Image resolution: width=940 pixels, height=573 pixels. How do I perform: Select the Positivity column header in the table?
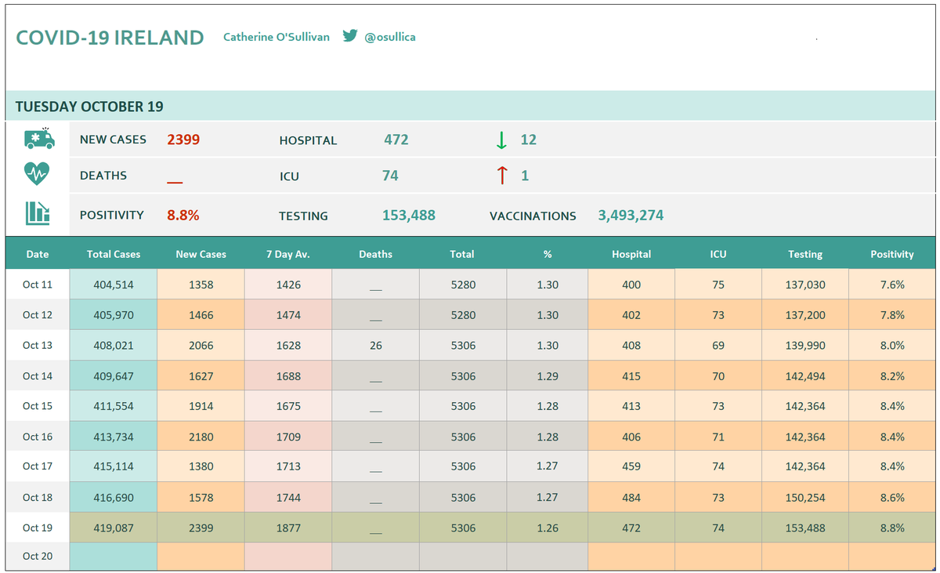point(892,254)
